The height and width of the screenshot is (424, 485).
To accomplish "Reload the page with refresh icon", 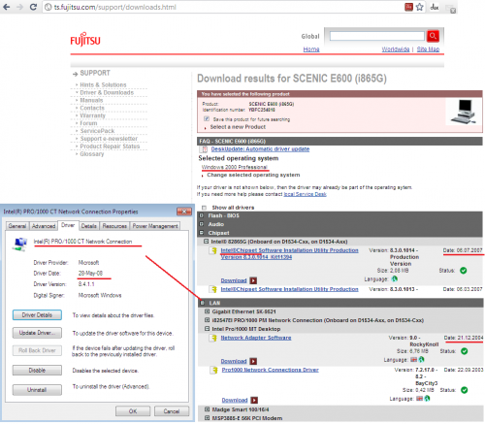I will 33,7.
